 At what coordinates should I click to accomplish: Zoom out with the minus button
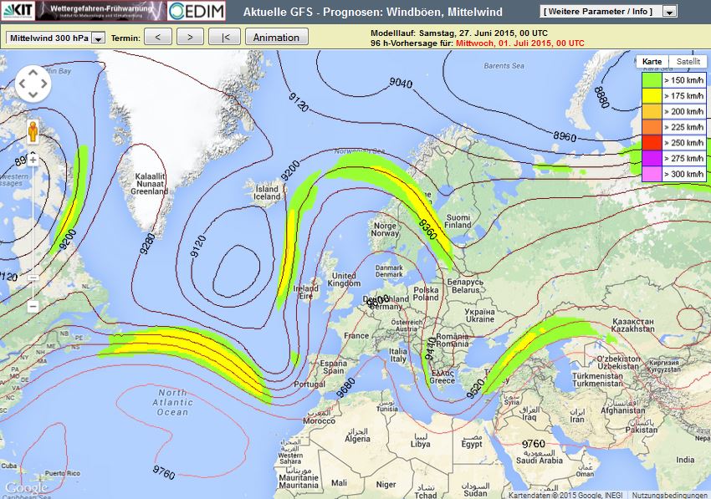pos(33,307)
